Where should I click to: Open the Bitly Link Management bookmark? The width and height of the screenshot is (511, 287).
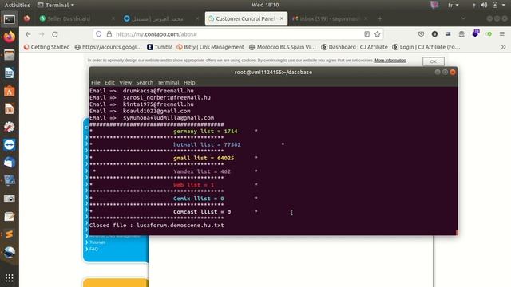point(210,47)
